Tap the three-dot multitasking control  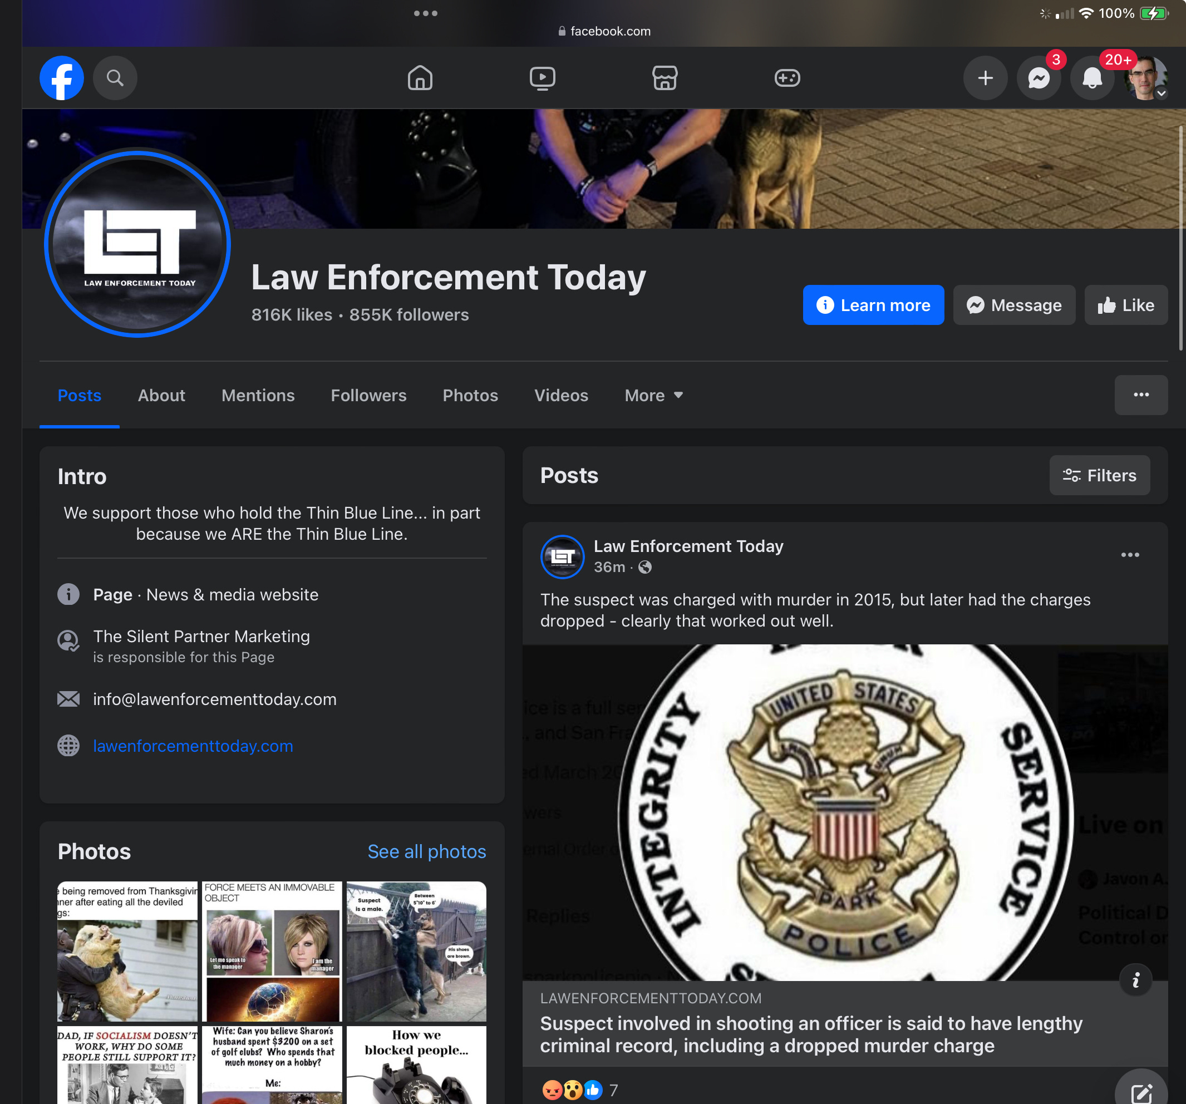pos(425,13)
